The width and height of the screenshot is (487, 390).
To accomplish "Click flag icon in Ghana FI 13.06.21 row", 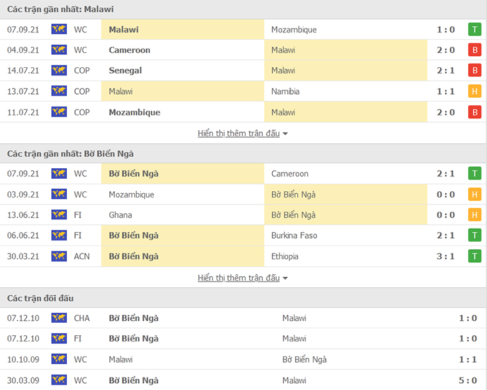I will [x=59, y=215].
